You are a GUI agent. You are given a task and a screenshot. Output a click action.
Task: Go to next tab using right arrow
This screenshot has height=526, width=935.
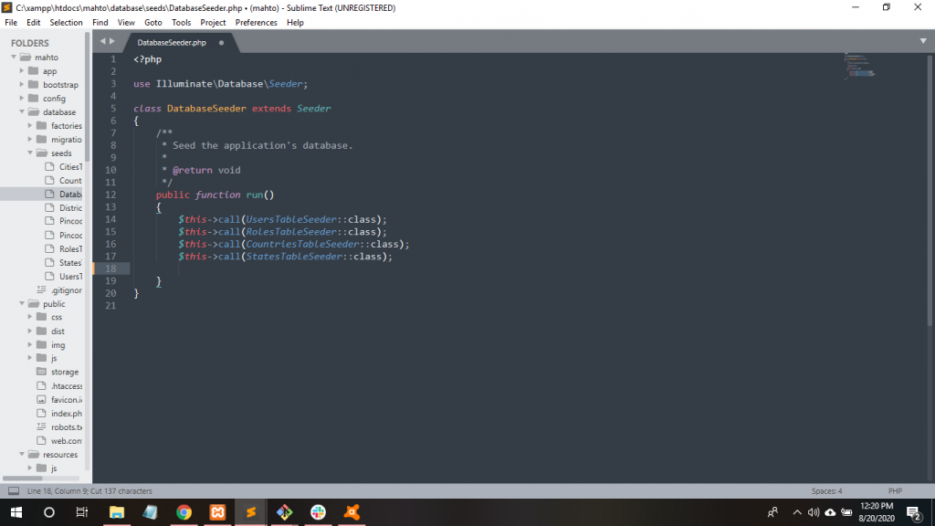(113, 41)
